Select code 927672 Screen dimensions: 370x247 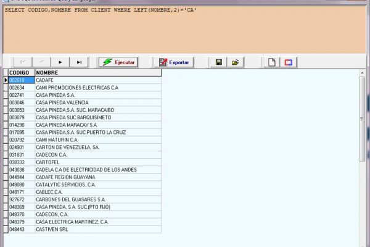tap(22, 199)
